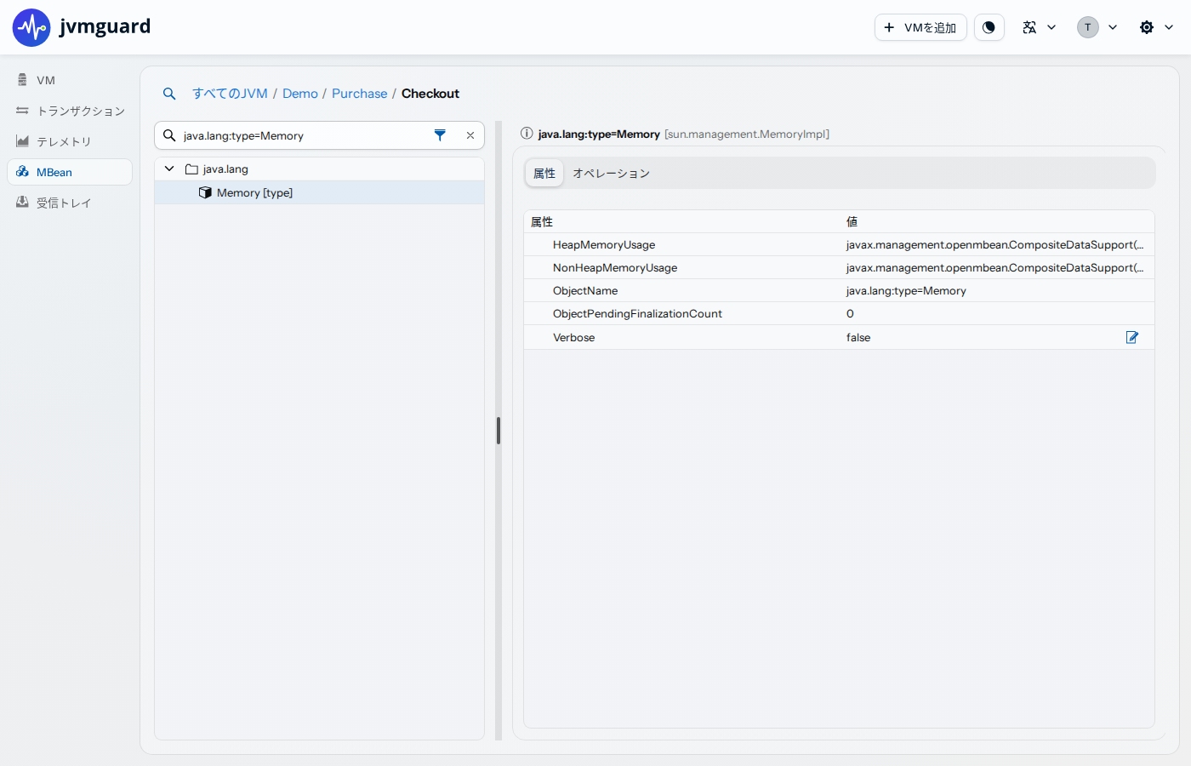Clear the MBean filter with the X
The height and width of the screenshot is (766, 1191).
[x=470, y=135]
